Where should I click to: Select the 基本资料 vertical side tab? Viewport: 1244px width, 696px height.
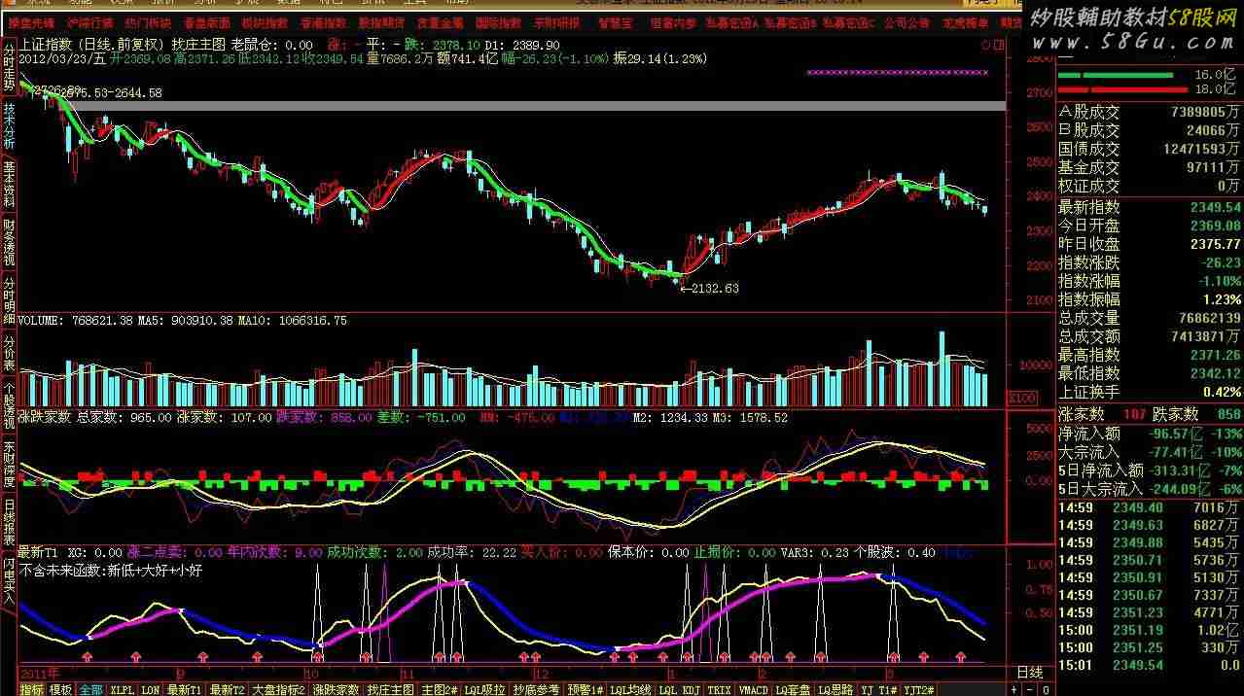tap(9, 184)
